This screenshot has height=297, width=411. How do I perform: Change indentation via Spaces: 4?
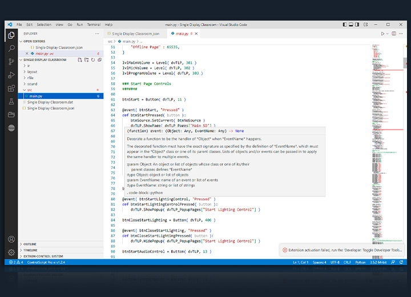(319, 262)
